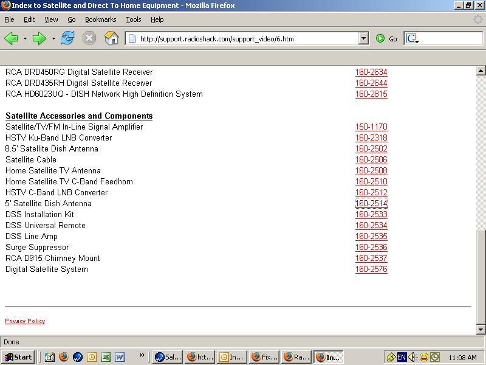486x365 pixels.
Task: Click the notepad quick launch icon
Action: coord(50,357)
